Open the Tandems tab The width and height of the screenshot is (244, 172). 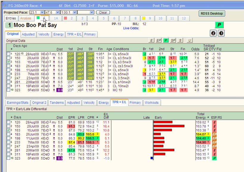point(57,103)
